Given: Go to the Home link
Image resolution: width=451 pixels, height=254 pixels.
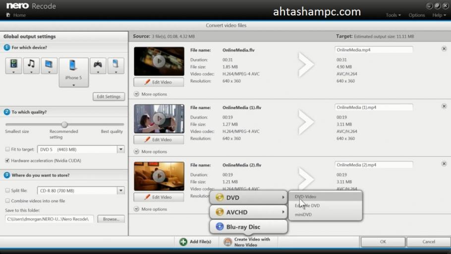Looking at the screenshot, I should click(x=19, y=15).
